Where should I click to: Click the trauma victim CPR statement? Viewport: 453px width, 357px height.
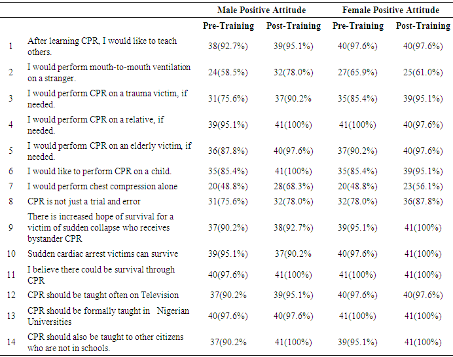pyautogui.click(x=107, y=98)
